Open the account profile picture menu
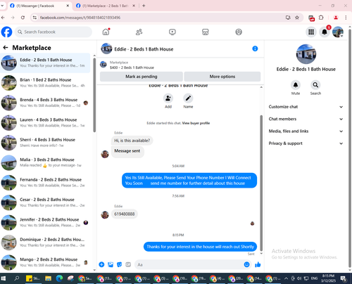The height and width of the screenshot is (284, 352). coord(338,32)
